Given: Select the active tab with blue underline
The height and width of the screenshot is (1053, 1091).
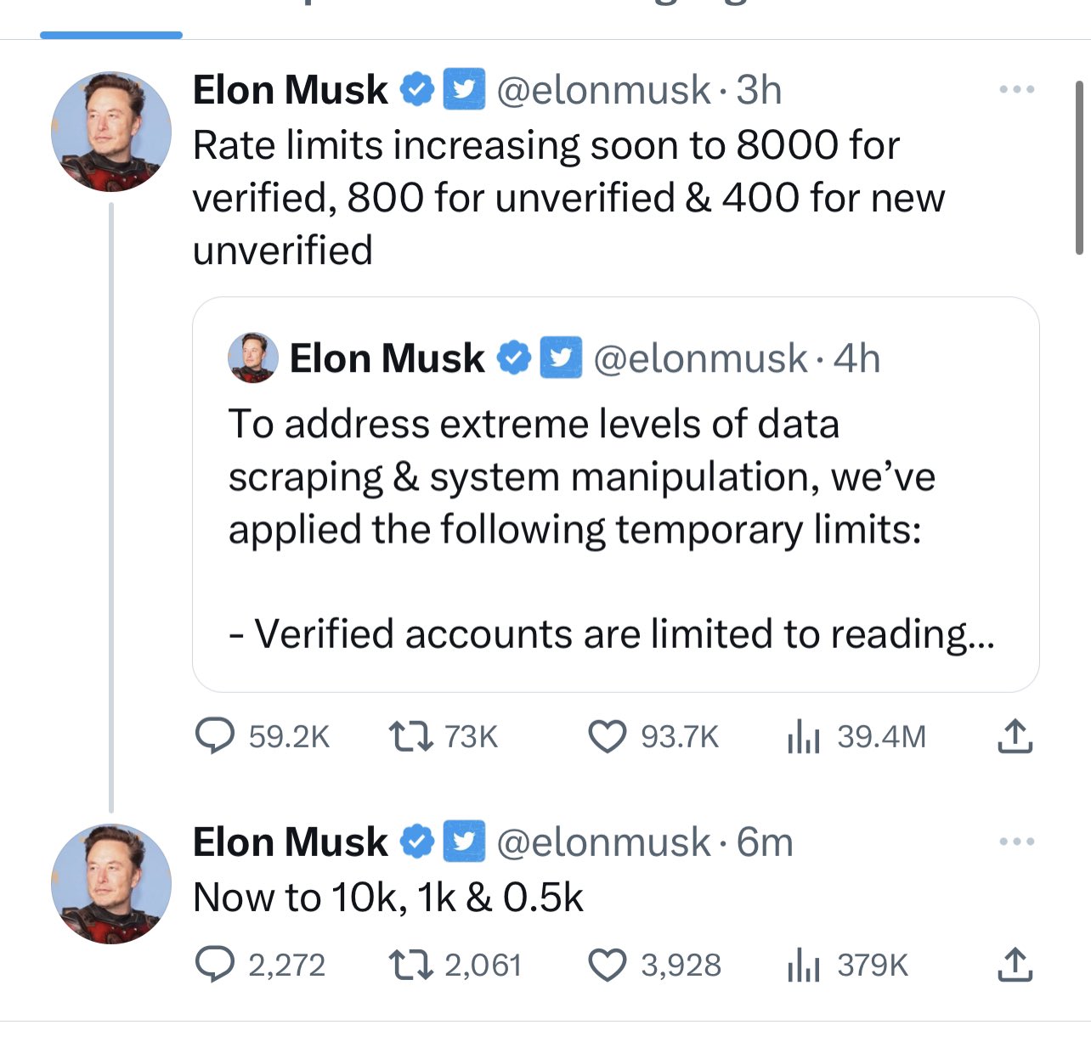Looking at the screenshot, I should [x=111, y=17].
